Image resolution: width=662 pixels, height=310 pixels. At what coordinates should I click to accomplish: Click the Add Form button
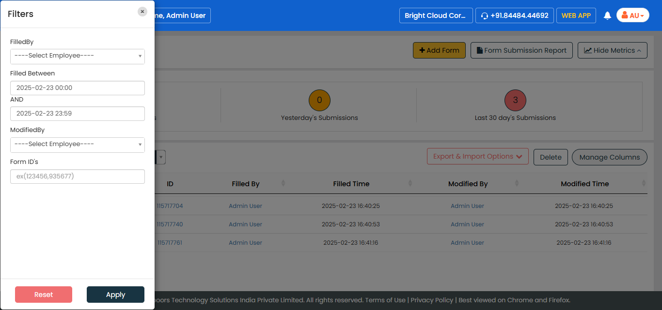tap(439, 50)
